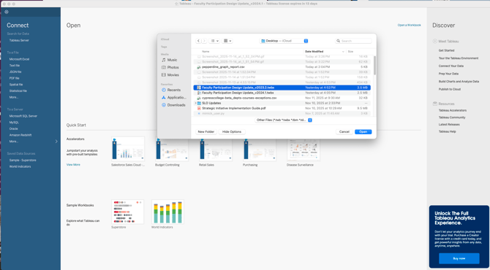Click the blue Open button in dialog
The width and height of the screenshot is (490, 270).
(x=363, y=132)
